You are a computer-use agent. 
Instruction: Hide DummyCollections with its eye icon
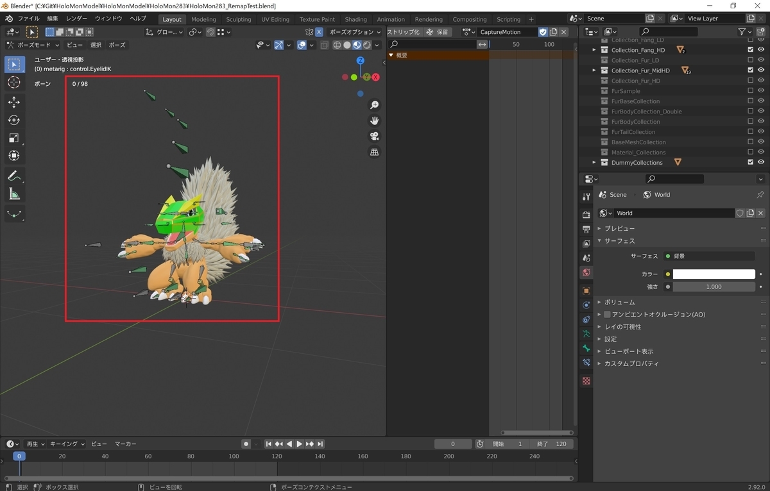pos(761,163)
